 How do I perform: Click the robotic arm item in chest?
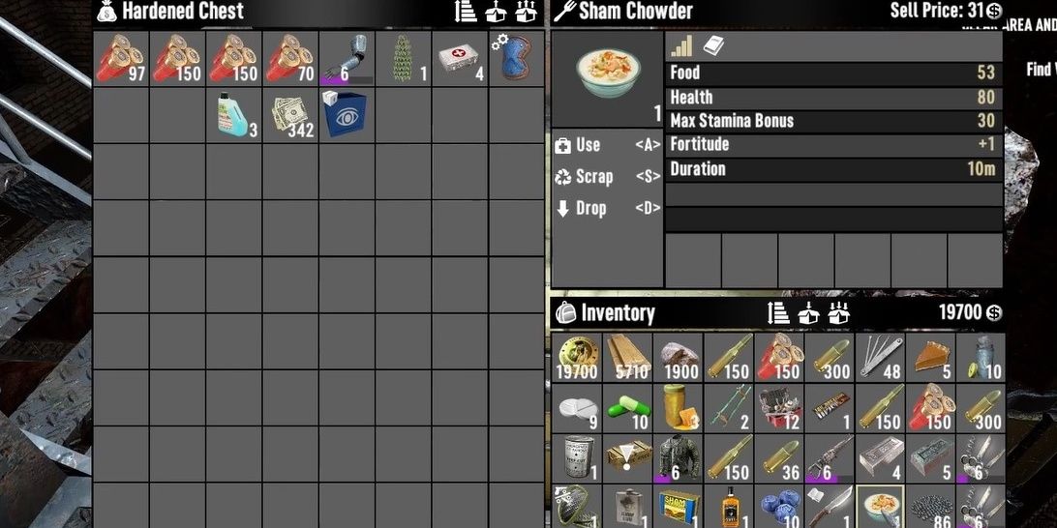click(347, 59)
